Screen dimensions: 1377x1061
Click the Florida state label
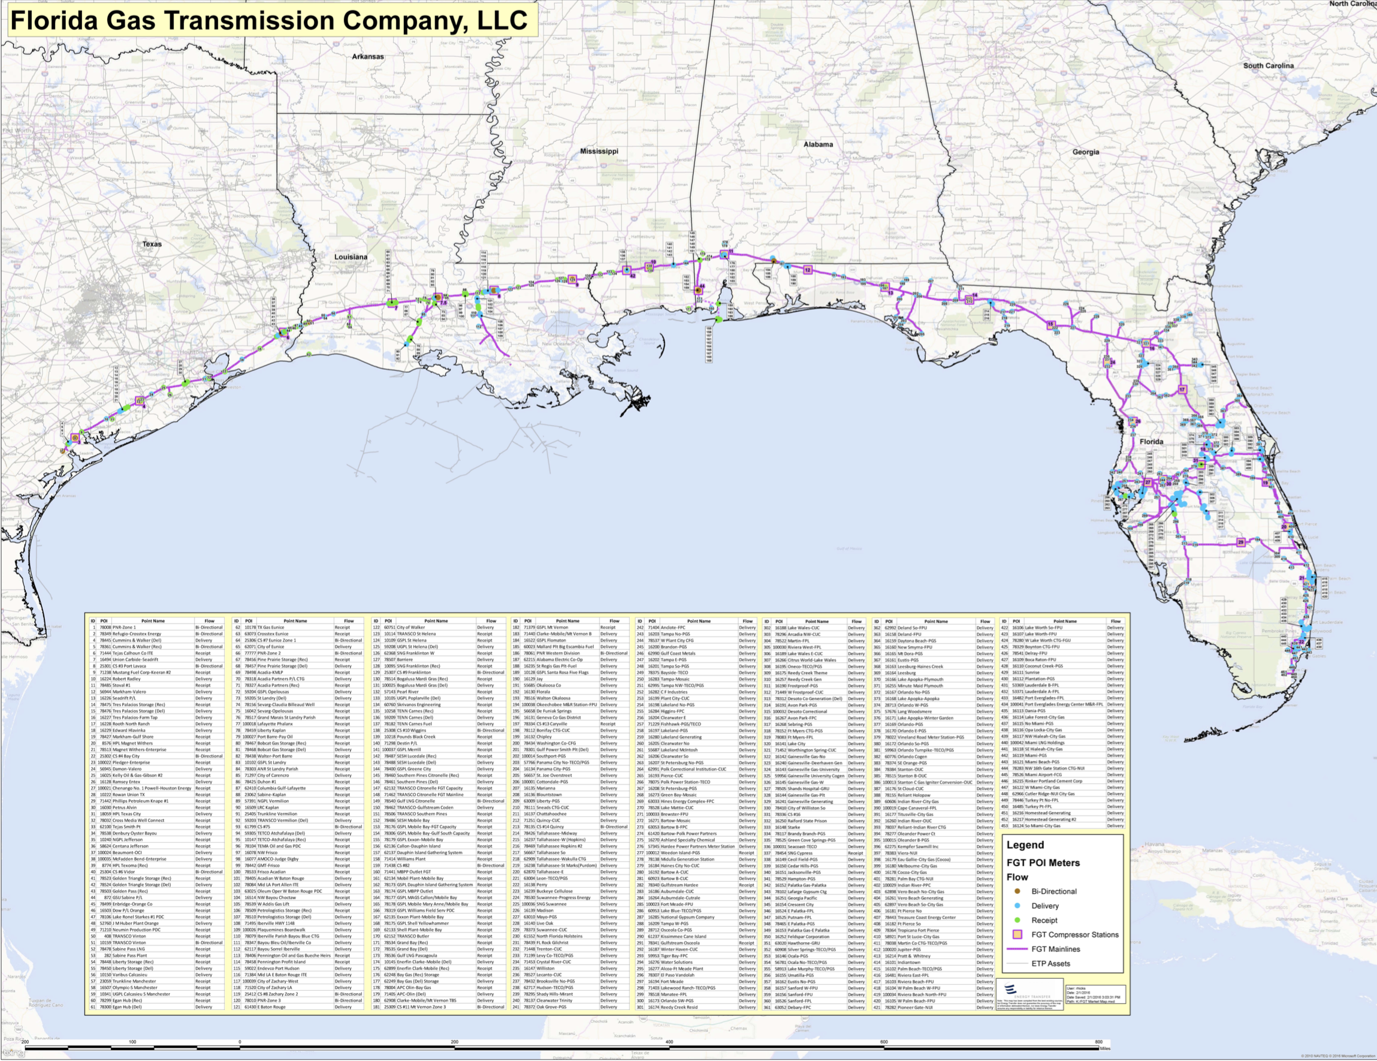(x=1151, y=442)
